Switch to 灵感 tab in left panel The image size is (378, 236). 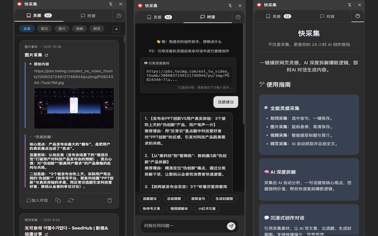pyautogui.click(x=39, y=16)
